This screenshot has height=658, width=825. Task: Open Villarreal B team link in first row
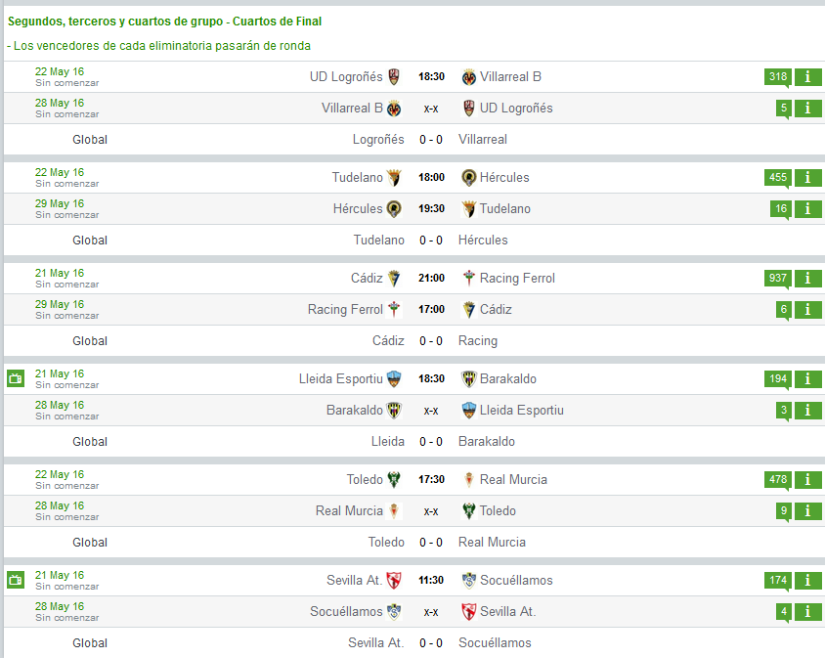(x=510, y=77)
